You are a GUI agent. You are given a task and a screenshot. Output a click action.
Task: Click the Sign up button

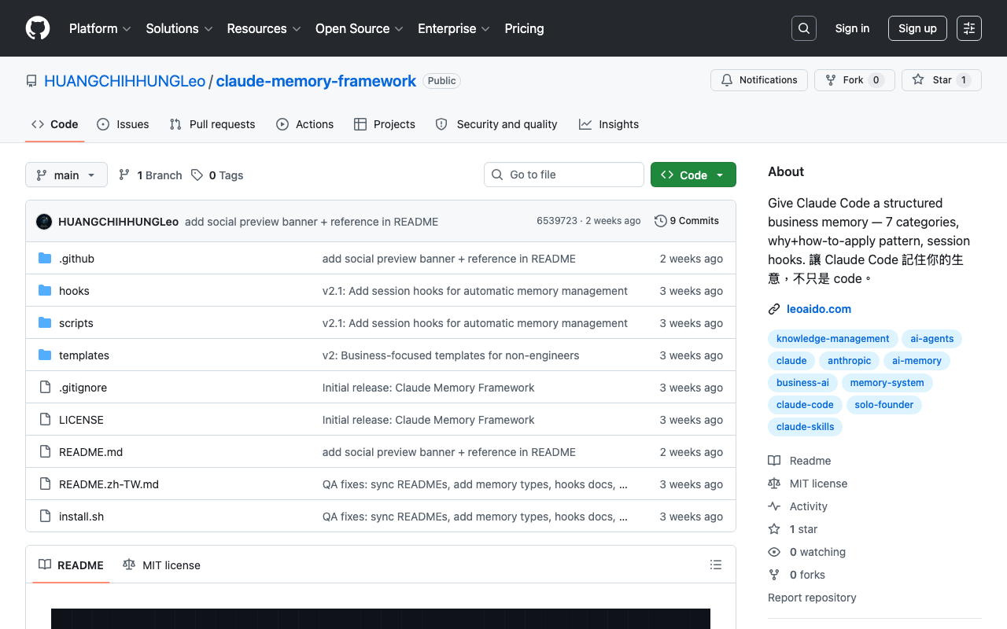[917, 28]
